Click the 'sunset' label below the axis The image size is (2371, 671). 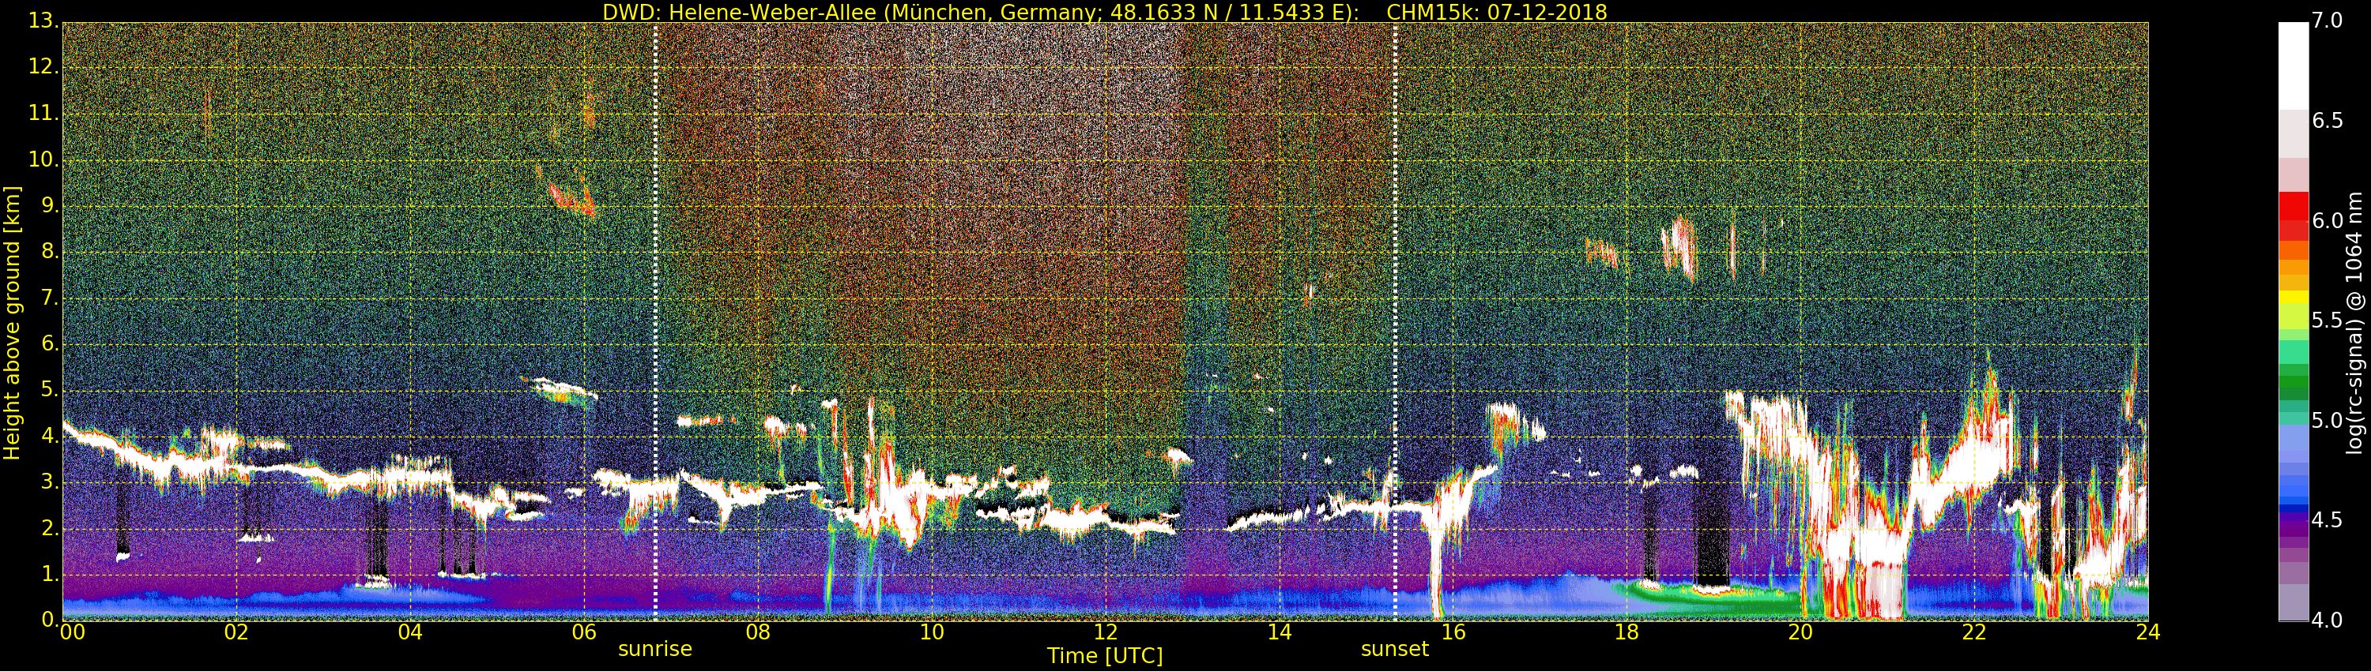coord(1394,649)
